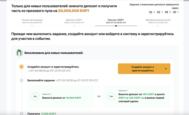Click step 2 grey circle marker
Viewport: 189px width, 115px height.
(x=22, y=80)
